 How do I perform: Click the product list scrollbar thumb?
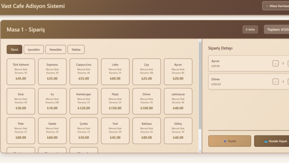click(x=200, y=86)
